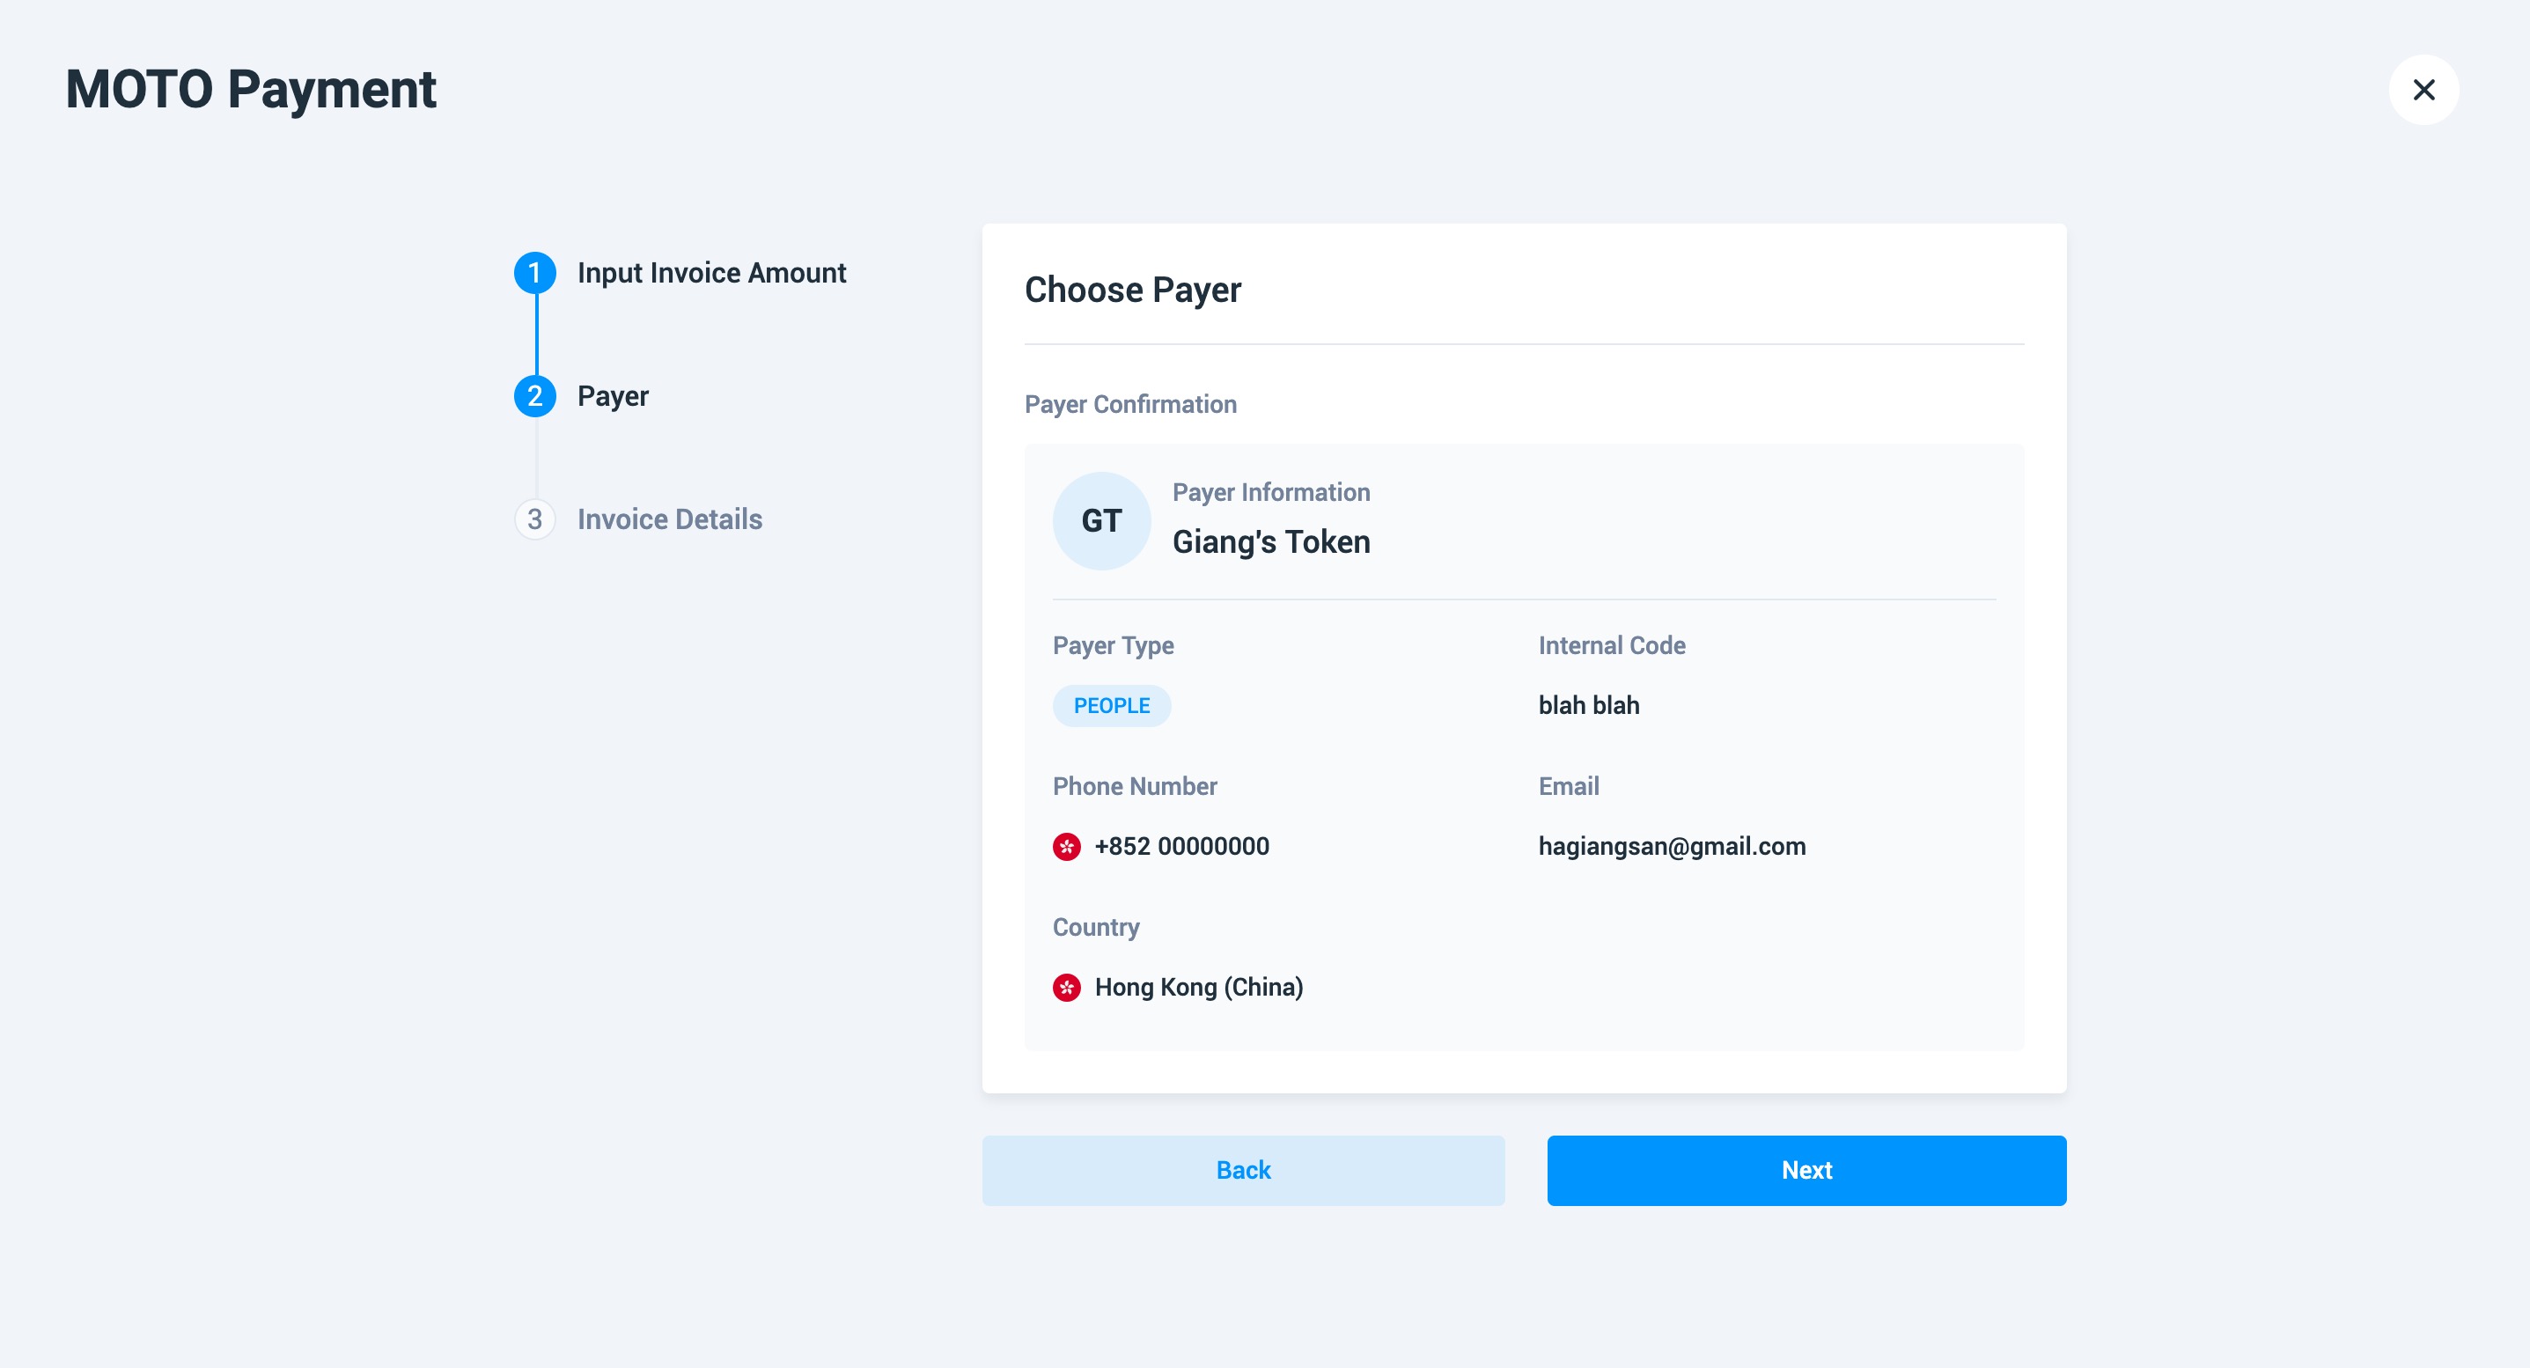Click the Choose Payer heading
Image resolution: width=2530 pixels, height=1368 pixels.
tap(1132, 290)
